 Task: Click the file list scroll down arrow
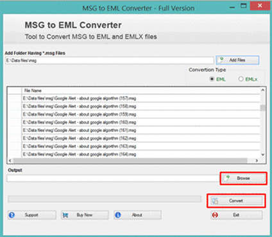click(263, 154)
